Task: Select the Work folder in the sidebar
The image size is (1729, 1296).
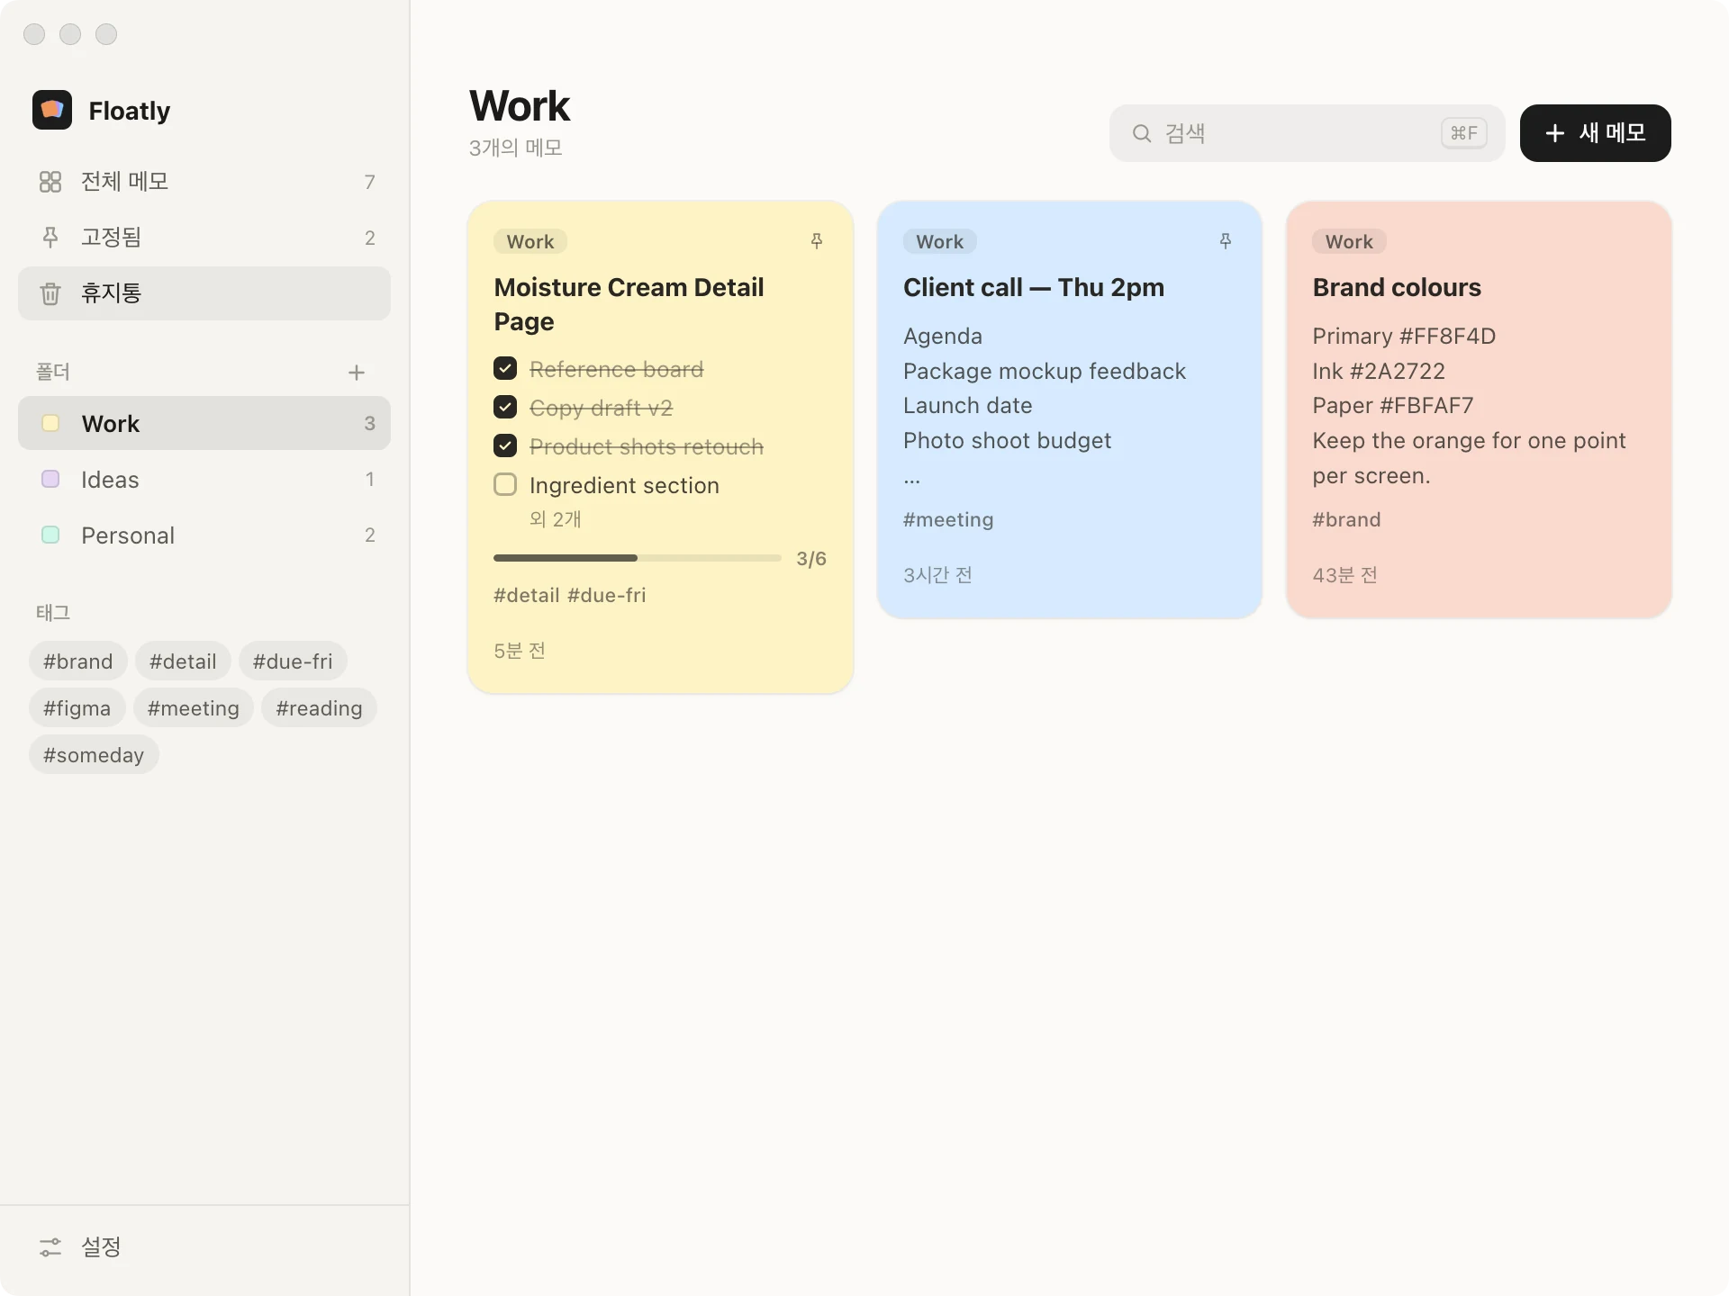Action: 204,423
